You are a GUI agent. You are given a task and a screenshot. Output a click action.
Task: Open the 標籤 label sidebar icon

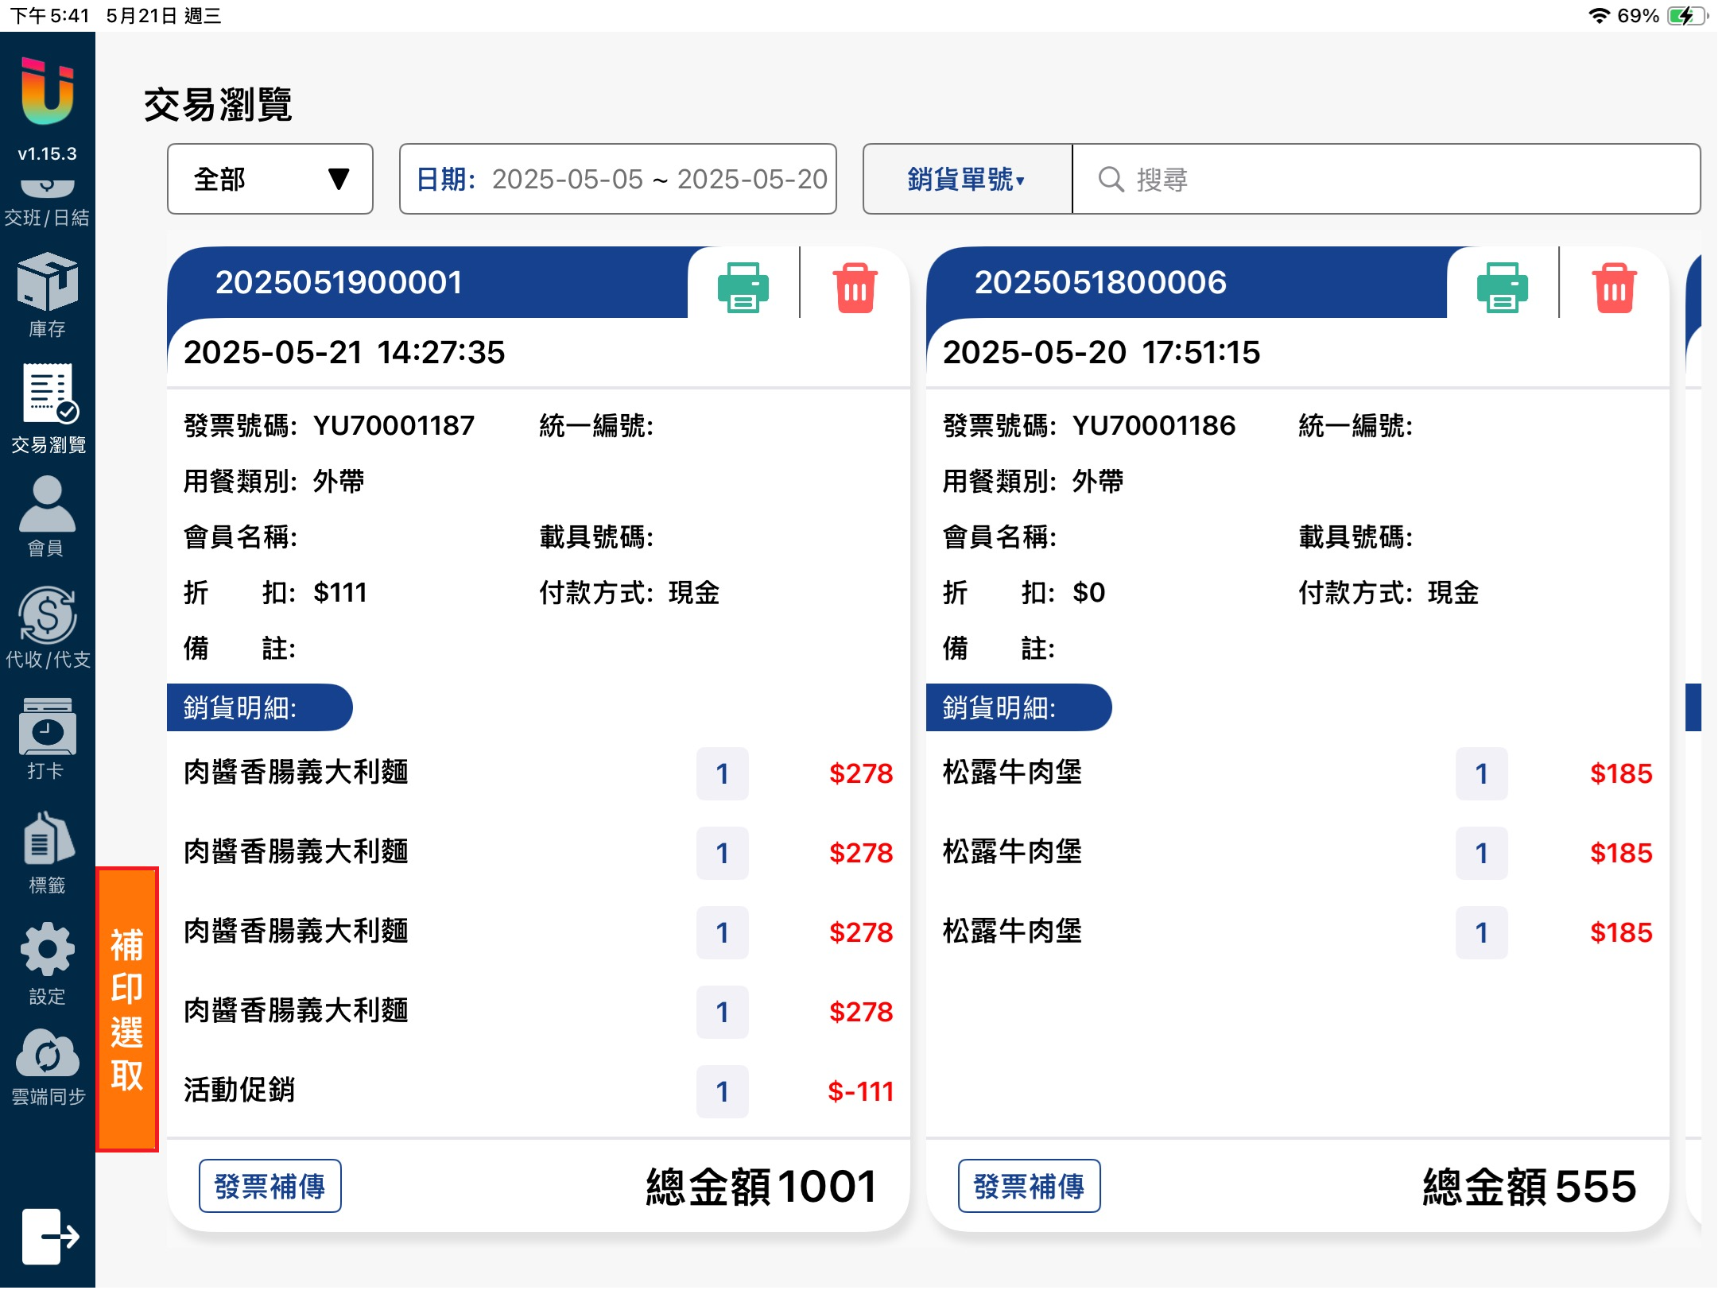pos(47,850)
